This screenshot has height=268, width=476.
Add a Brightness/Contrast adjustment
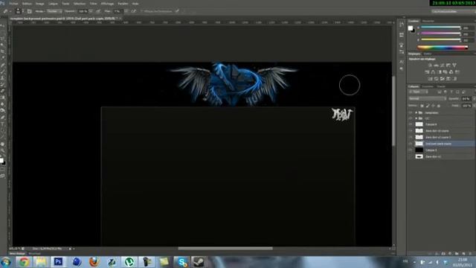(430, 66)
